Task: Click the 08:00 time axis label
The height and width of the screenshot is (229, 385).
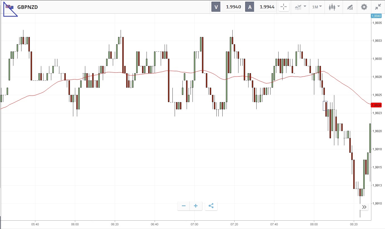Action: tap(314, 224)
